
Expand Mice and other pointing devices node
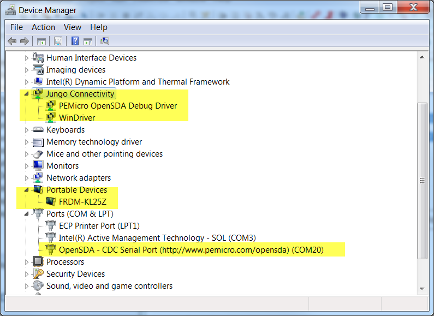point(27,154)
